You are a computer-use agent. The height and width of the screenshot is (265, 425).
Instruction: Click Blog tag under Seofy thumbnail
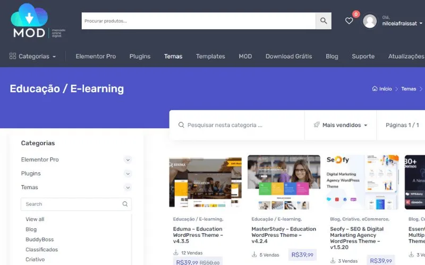[335, 219]
